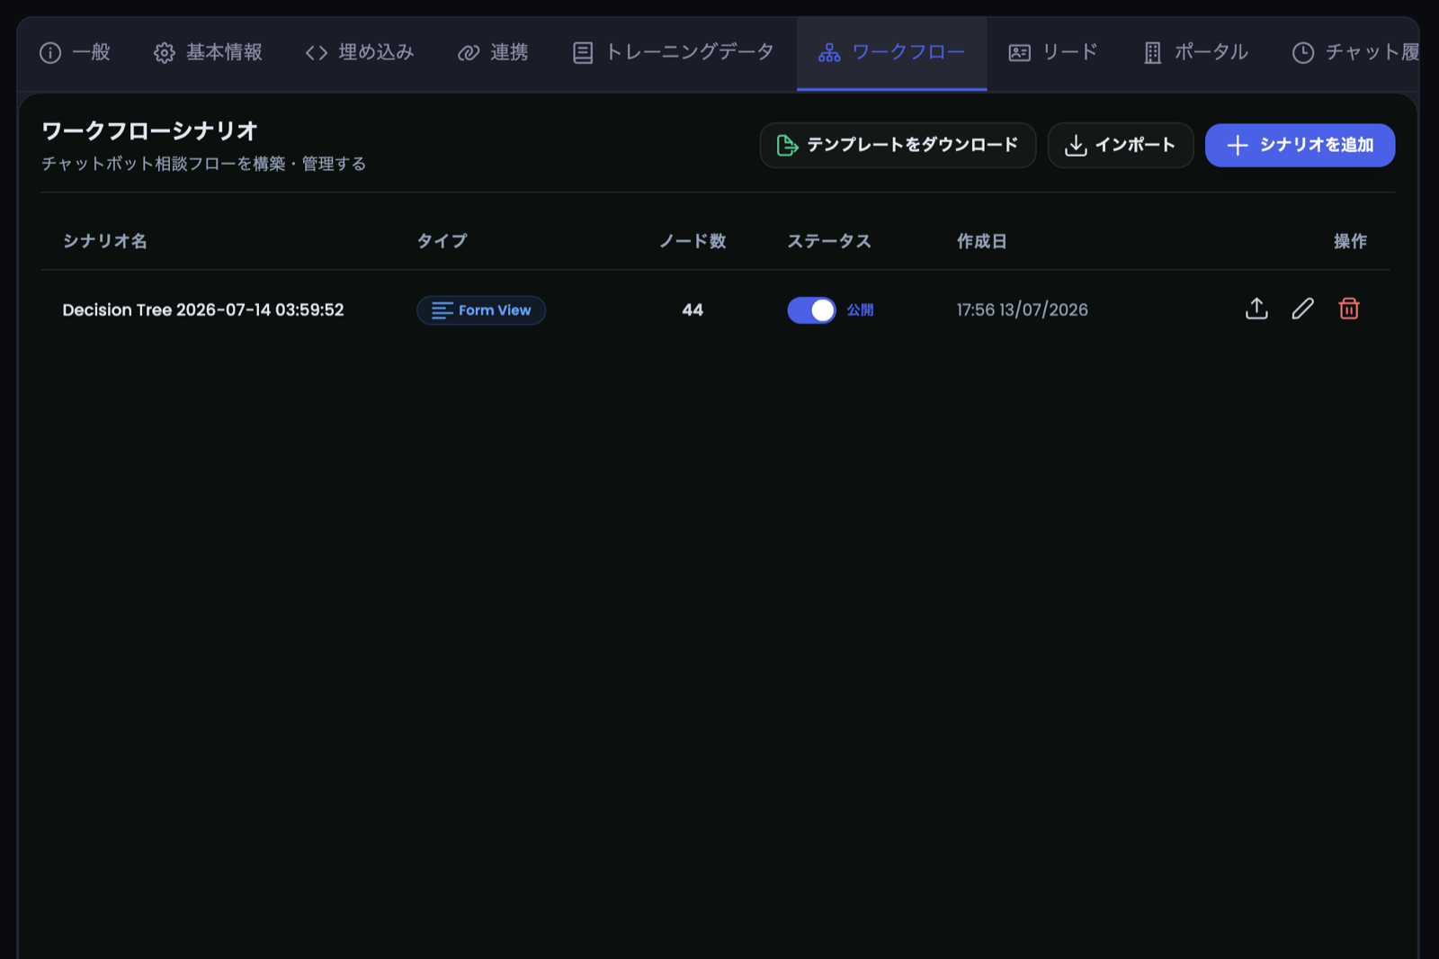1439x959 pixels.
Task: Click the 作成日 column header
Action: point(981,241)
